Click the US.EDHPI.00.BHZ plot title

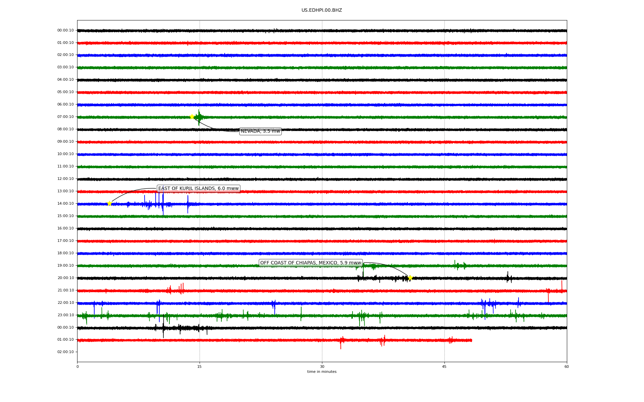pos(322,10)
